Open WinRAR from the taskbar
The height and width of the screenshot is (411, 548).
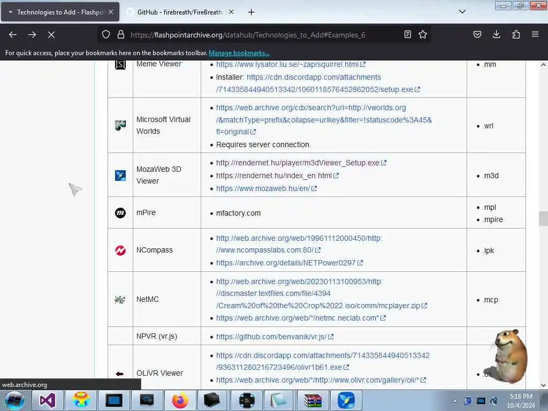[x=313, y=400]
